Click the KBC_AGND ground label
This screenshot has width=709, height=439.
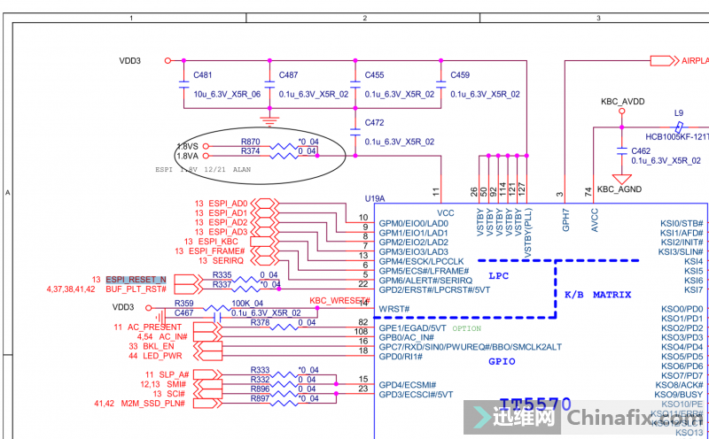coord(619,189)
